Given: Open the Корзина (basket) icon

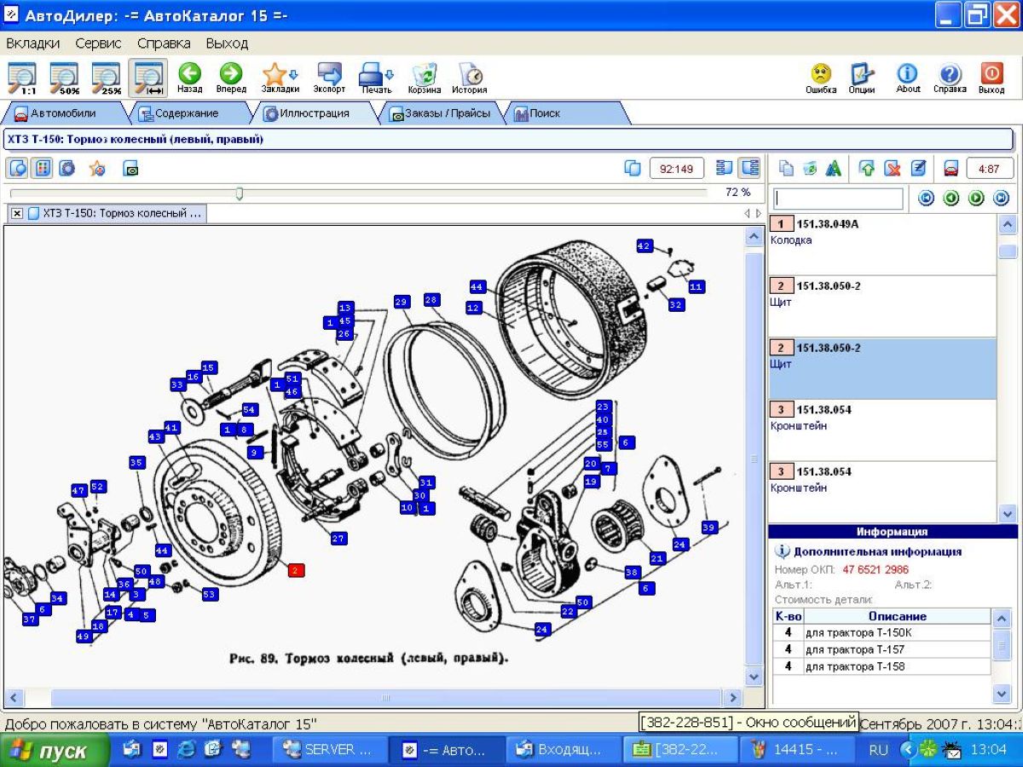Looking at the screenshot, I should [424, 78].
